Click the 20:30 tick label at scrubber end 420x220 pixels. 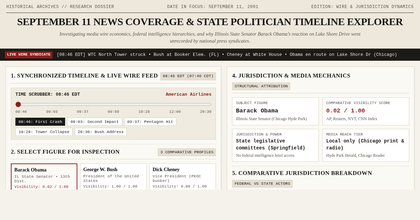point(206,112)
